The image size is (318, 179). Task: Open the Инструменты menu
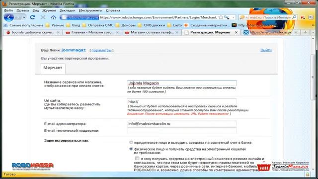click(90, 10)
